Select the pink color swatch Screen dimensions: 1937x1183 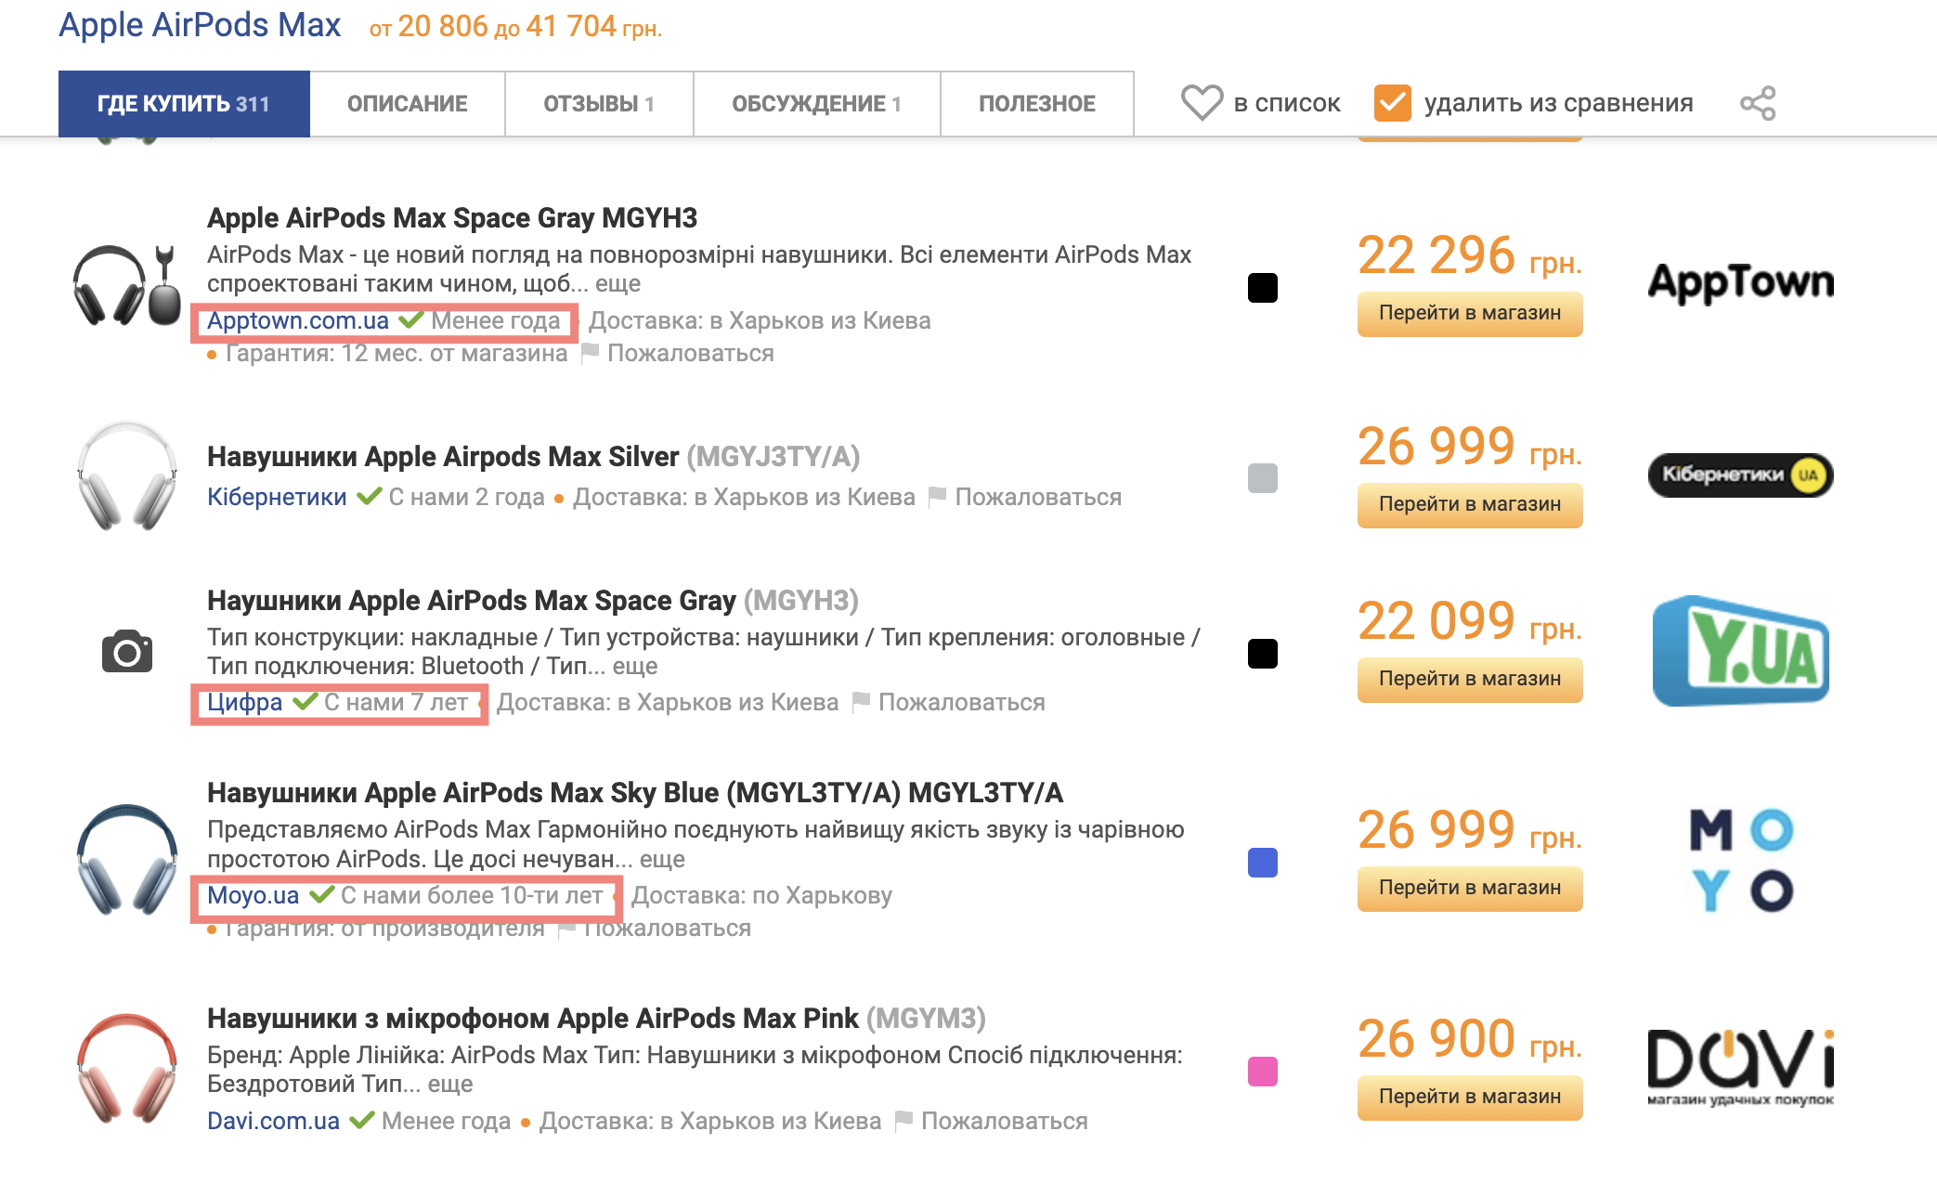[1263, 1072]
